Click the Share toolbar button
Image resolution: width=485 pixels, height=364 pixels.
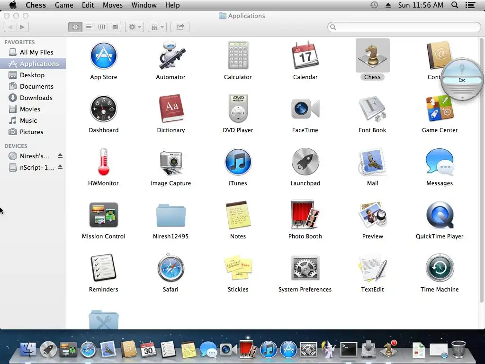[x=180, y=27]
